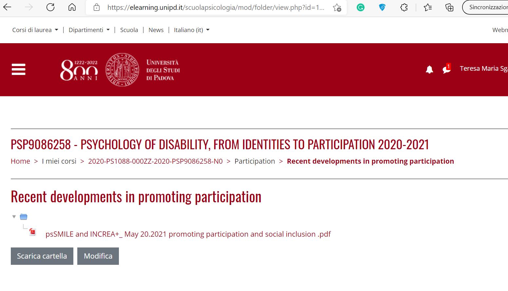Expand the Dipartimenti dropdown
The image size is (508, 291).
(x=89, y=30)
